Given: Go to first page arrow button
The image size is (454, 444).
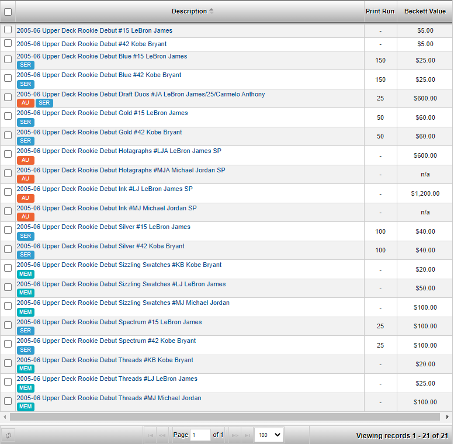Looking at the screenshot, I should tap(150, 435).
